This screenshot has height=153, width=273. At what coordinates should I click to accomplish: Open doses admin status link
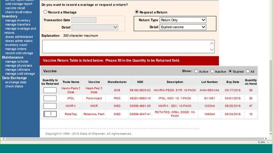coord(19,41)
